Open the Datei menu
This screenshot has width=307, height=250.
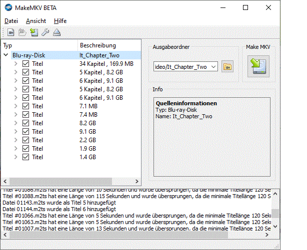pyautogui.click(x=11, y=21)
